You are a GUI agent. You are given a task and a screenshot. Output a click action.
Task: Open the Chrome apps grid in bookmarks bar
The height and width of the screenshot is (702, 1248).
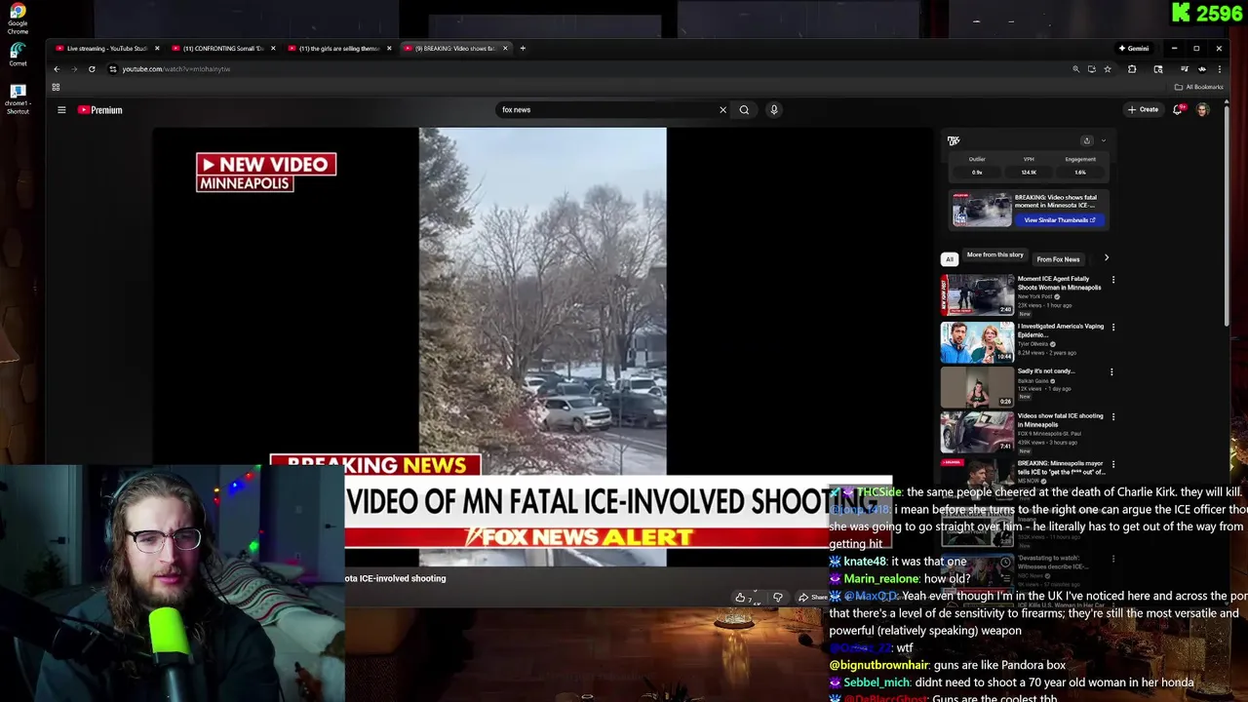click(x=56, y=87)
